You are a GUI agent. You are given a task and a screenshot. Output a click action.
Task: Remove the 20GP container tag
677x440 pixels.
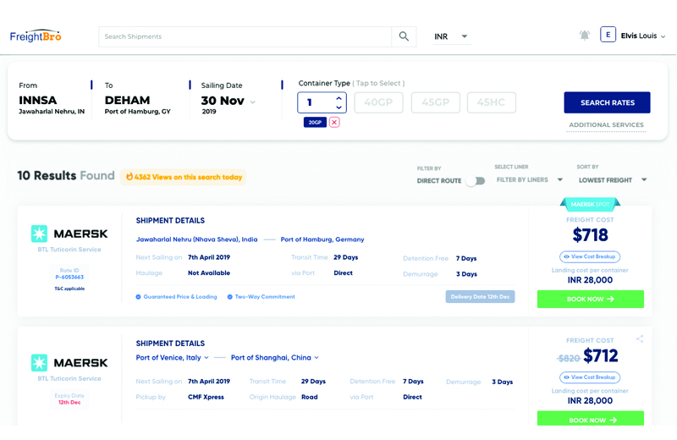tap(334, 122)
